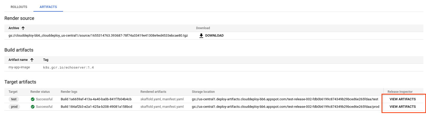Viewport: 426px width, 116px height.
Task: View artifacts for prod target
Action: pyautogui.click(x=403, y=107)
